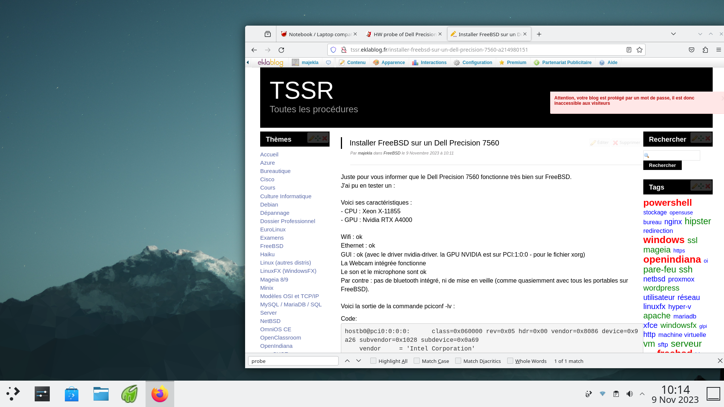
Task: Click the insecure connection padlock icon
Action: [x=344, y=50]
